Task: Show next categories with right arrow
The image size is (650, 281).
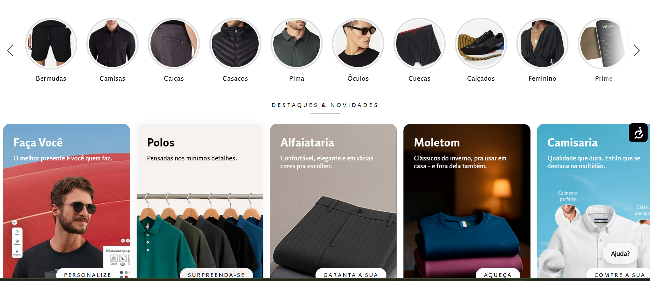Action: point(637,50)
